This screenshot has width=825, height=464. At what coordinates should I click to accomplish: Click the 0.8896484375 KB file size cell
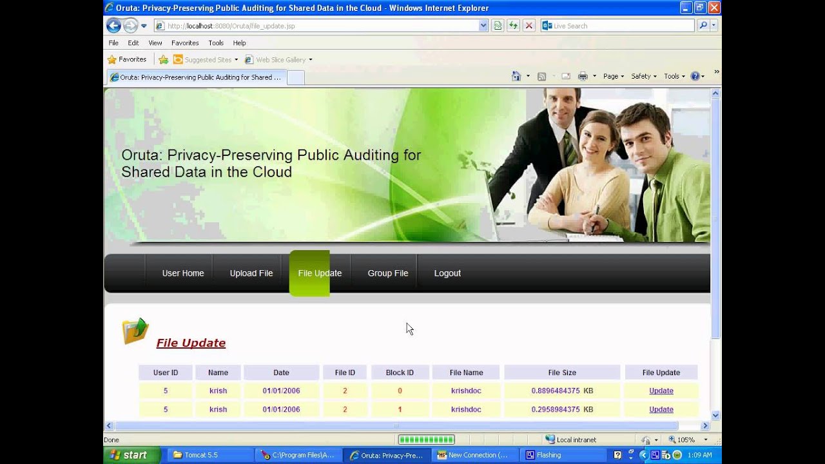point(562,391)
